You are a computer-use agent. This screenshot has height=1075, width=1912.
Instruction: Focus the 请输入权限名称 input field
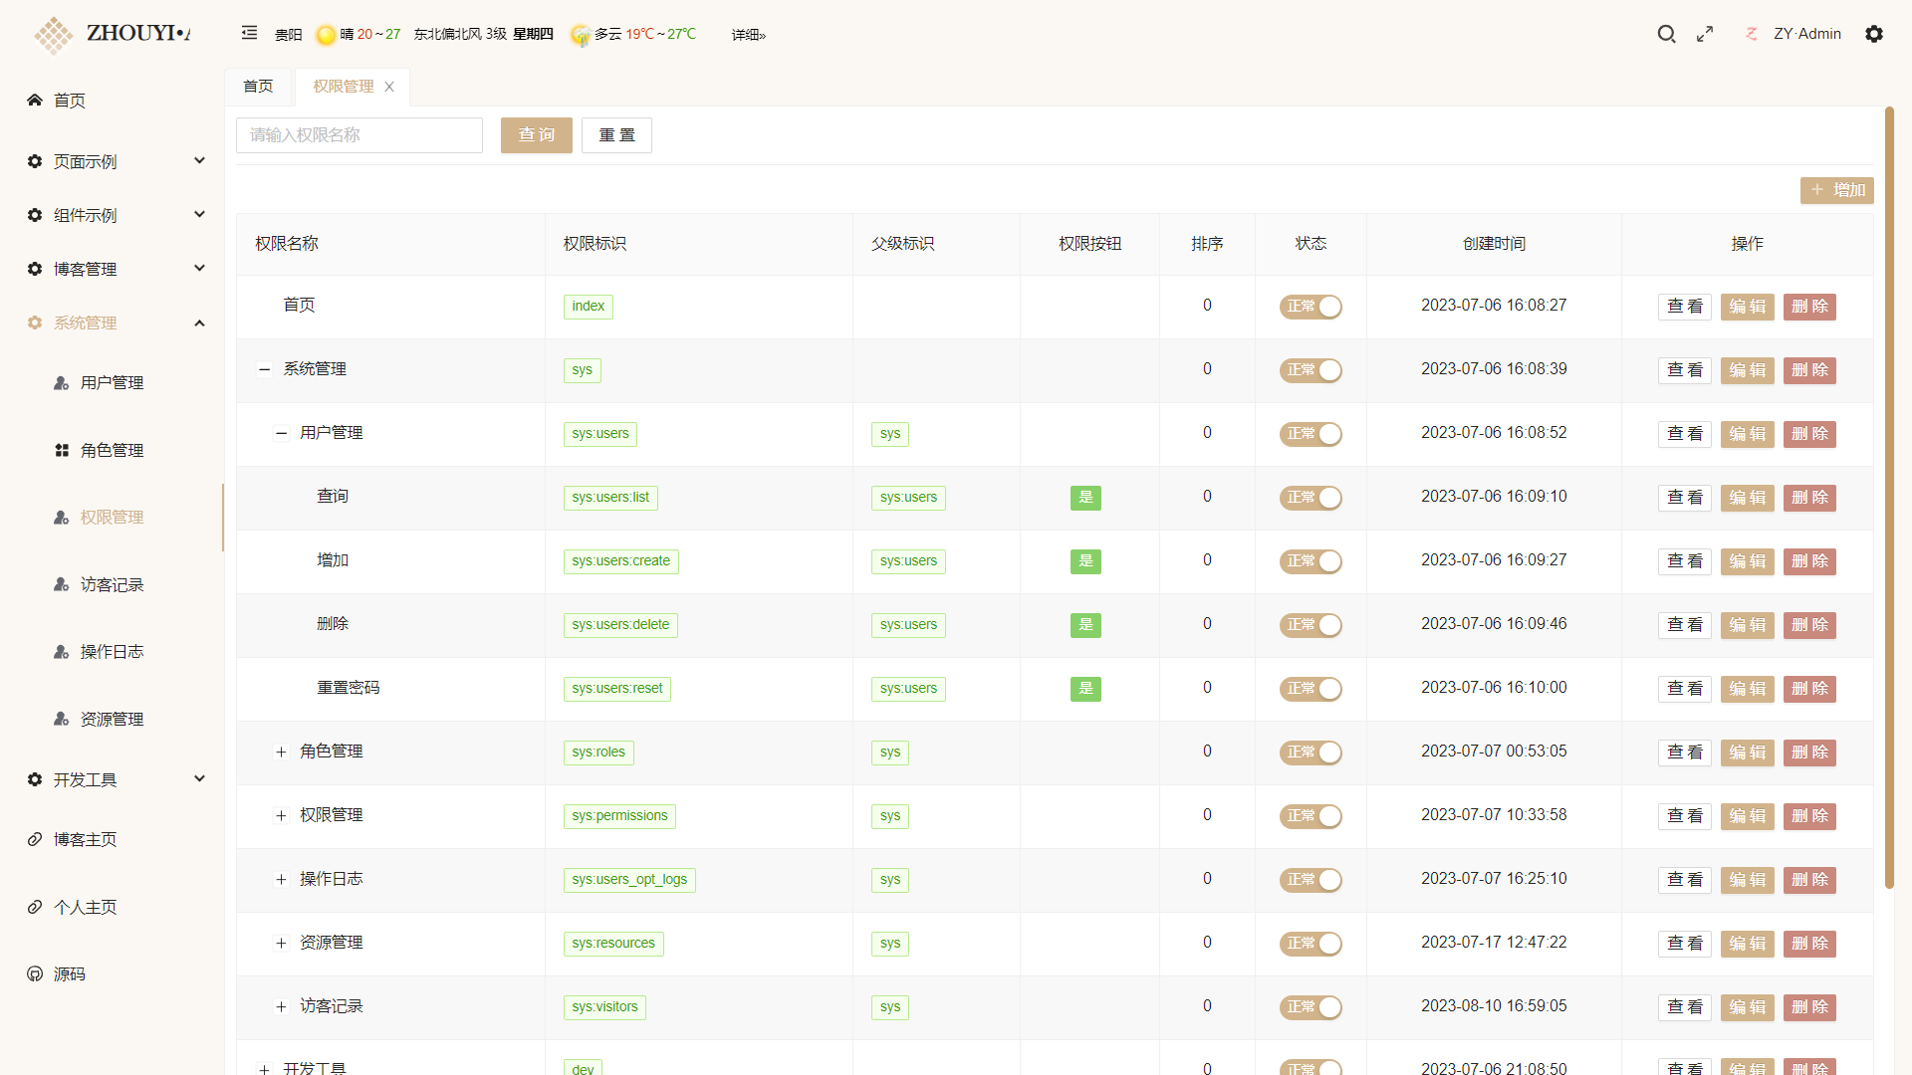pos(358,135)
